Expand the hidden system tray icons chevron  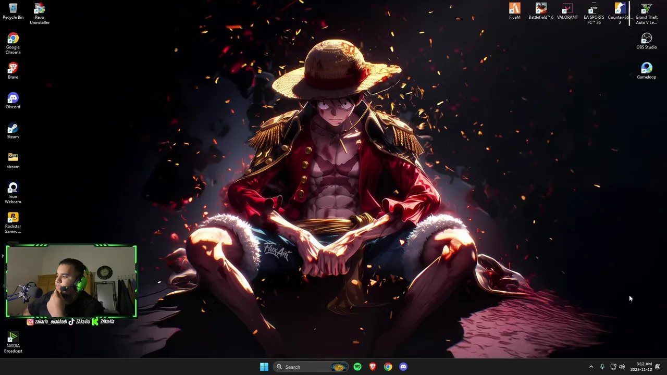coord(591,367)
